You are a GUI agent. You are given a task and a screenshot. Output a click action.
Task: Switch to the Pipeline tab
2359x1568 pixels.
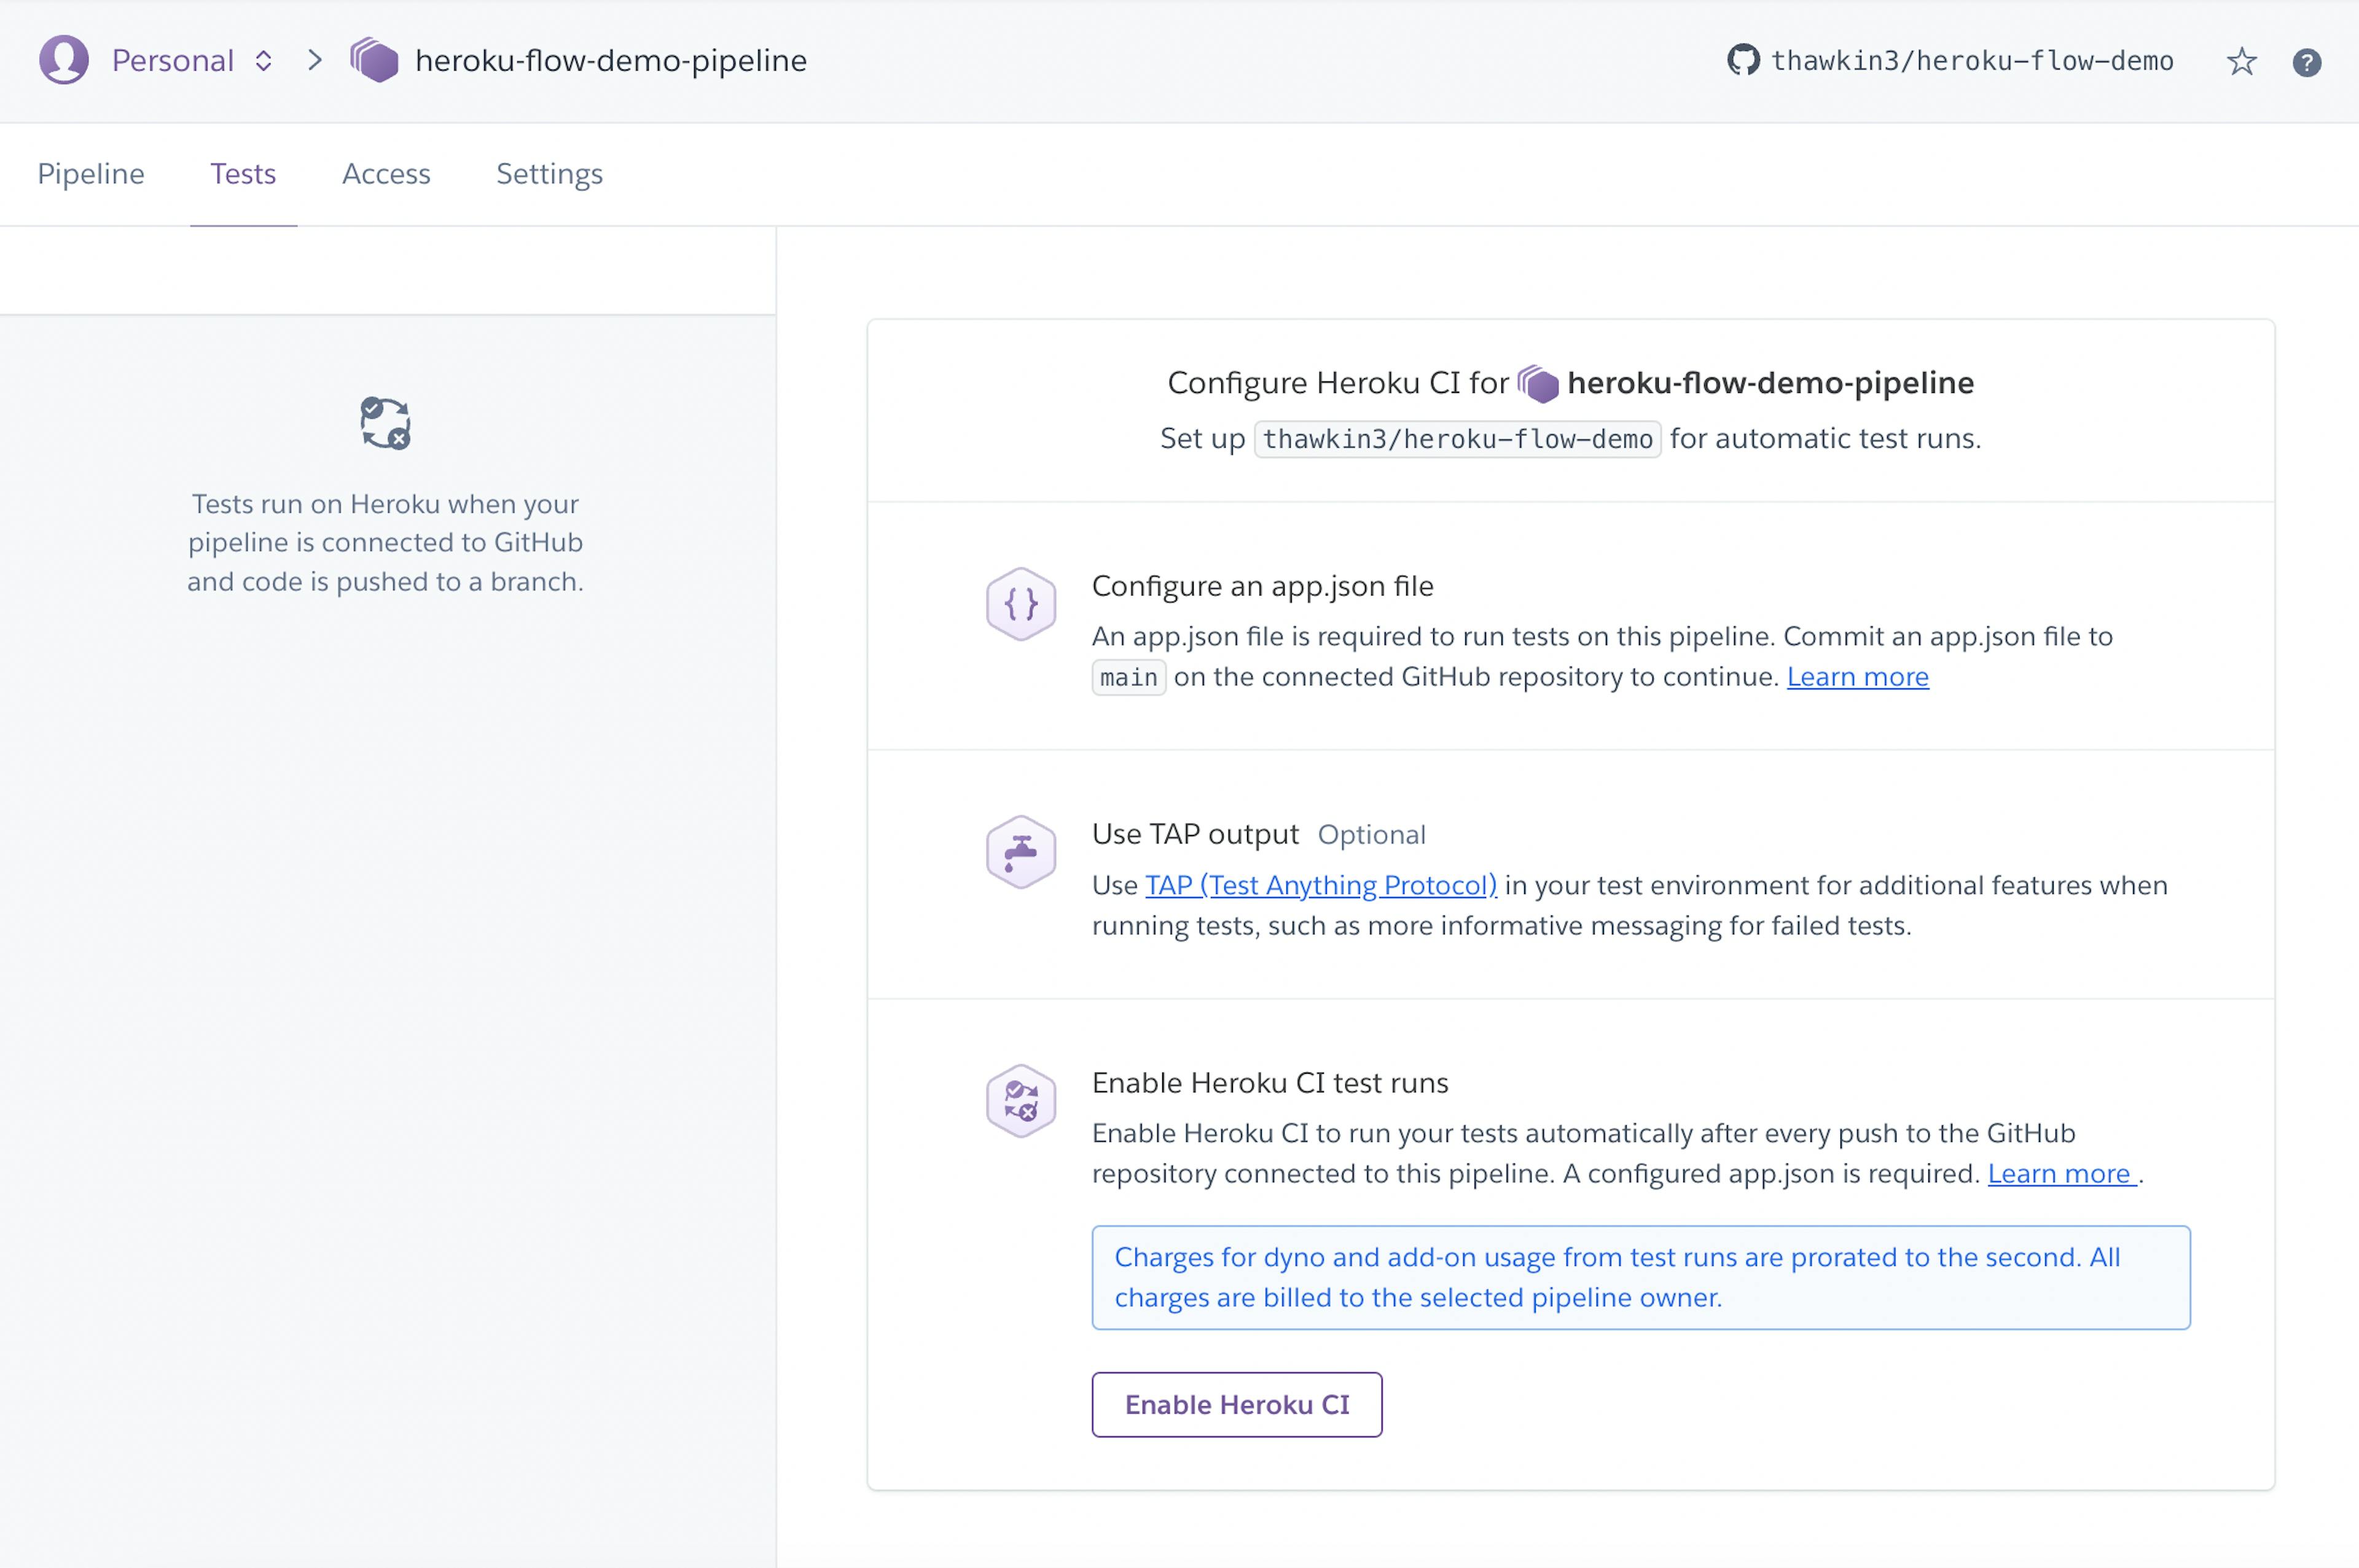tap(91, 174)
